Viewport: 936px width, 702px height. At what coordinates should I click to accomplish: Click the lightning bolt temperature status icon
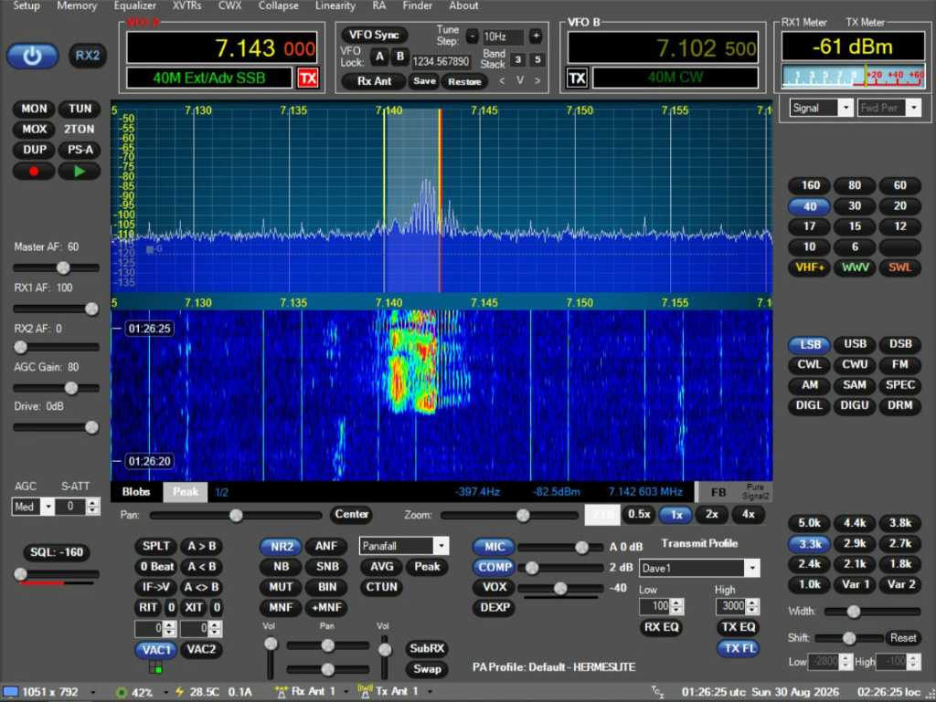click(x=179, y=691)
